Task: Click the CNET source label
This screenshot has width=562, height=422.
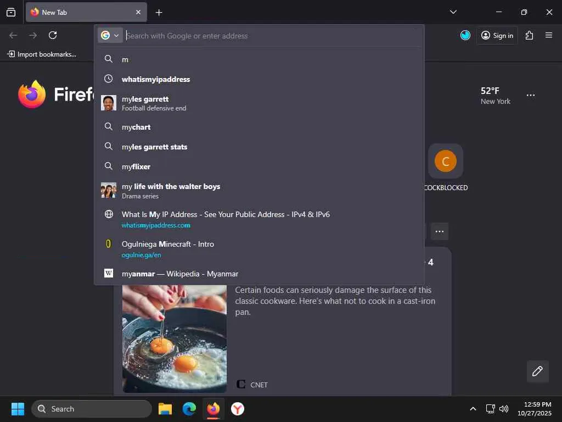Action: (x=259, y=385)
